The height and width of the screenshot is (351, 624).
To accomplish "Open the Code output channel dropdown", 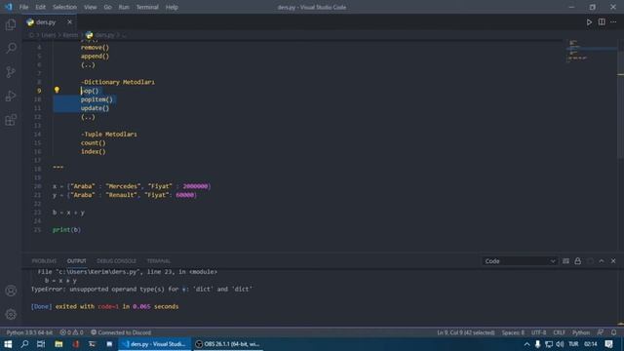I will (520, 261).
